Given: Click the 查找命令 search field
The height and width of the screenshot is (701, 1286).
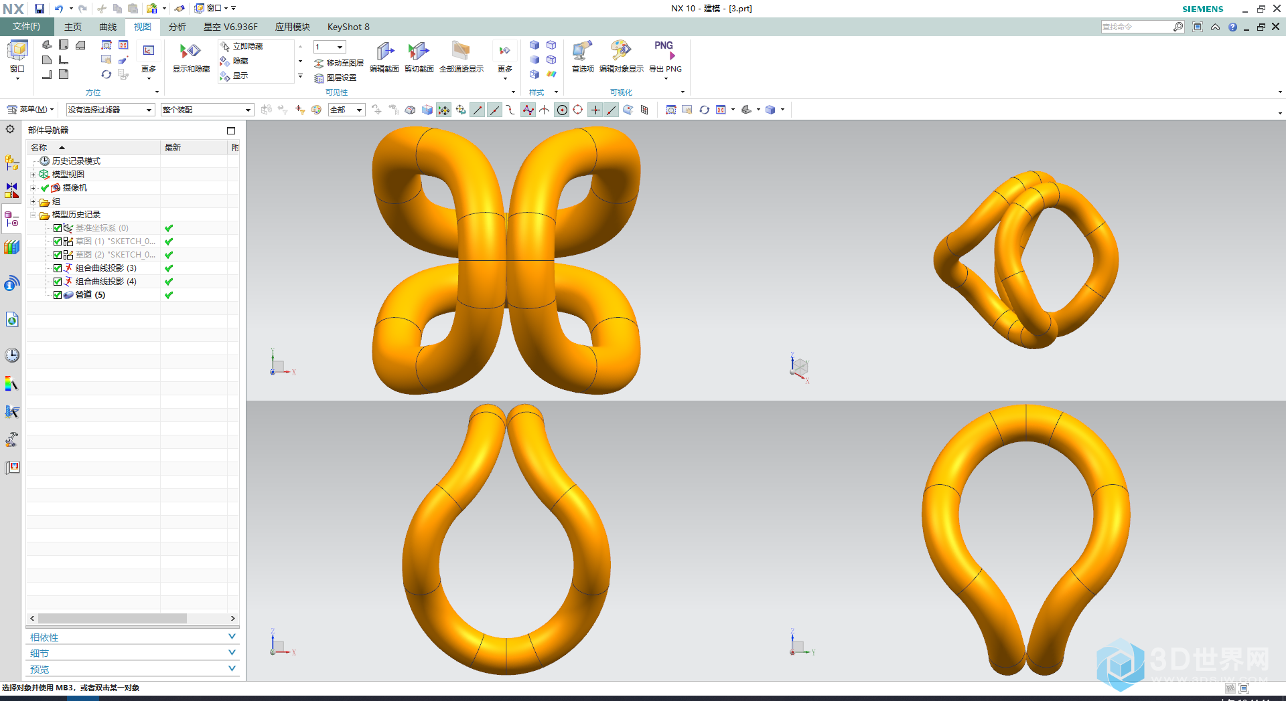Looking at the screenshot, I should (x=1137, y=27).
